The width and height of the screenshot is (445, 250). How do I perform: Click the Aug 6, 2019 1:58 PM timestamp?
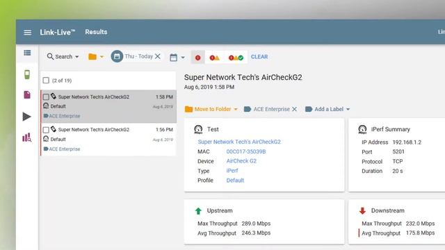[209, 87]
